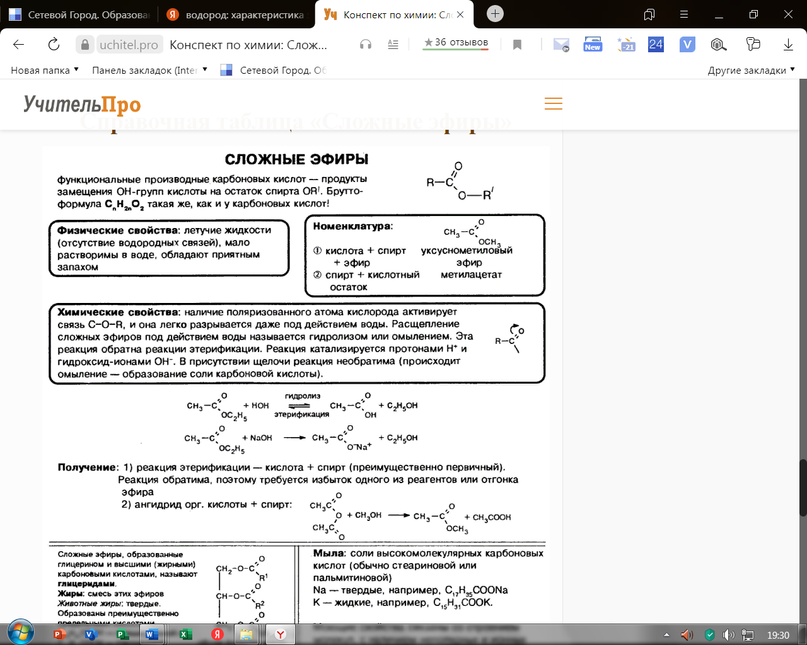Screen dimensions: 807x645
Task: Go back to the previous page
Action: tap(18, 44)
